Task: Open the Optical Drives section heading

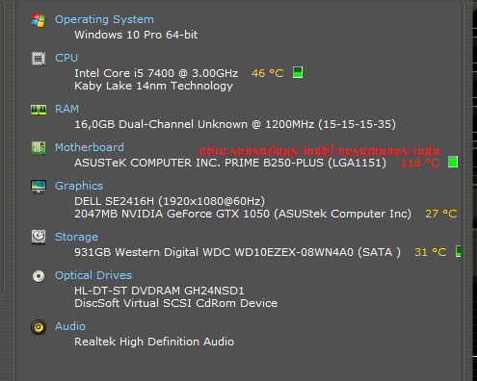Action: click(x=93, y=275)
